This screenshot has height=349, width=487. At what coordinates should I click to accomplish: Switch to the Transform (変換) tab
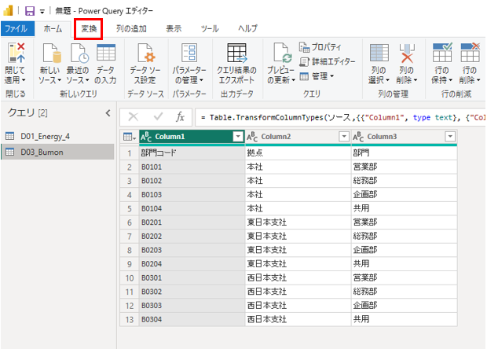pos(89,29)
